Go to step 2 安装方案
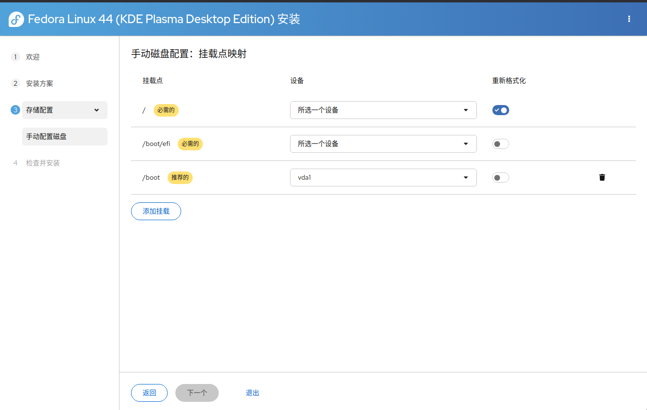The height and width of the screenshot is (410, 647). (x=40, y=83)
